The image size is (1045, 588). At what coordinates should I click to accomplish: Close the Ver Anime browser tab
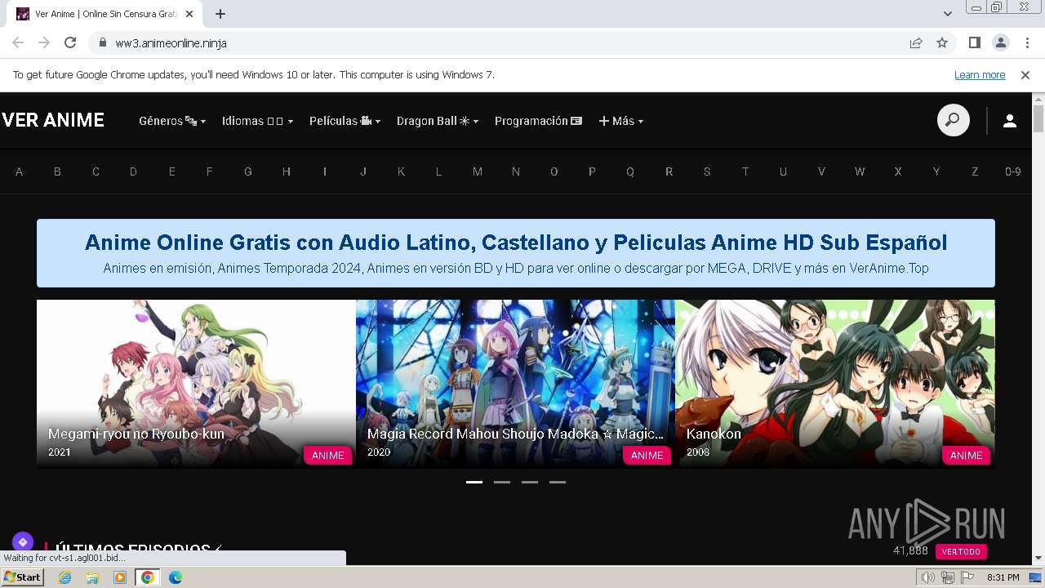tap(190, 14)
